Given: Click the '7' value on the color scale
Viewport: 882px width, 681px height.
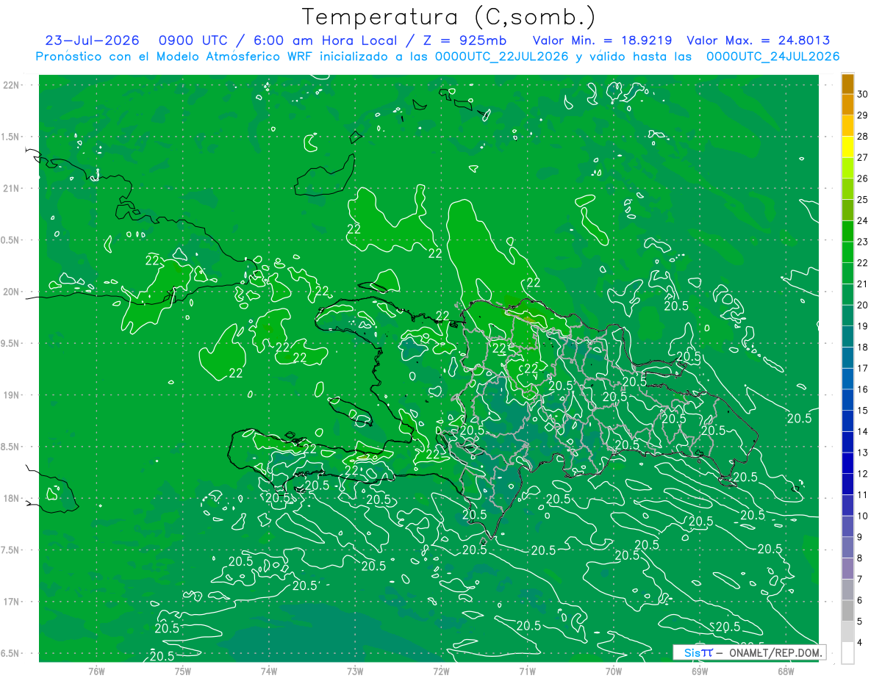Looking at the screenshot, I should [x=860, y=579].
